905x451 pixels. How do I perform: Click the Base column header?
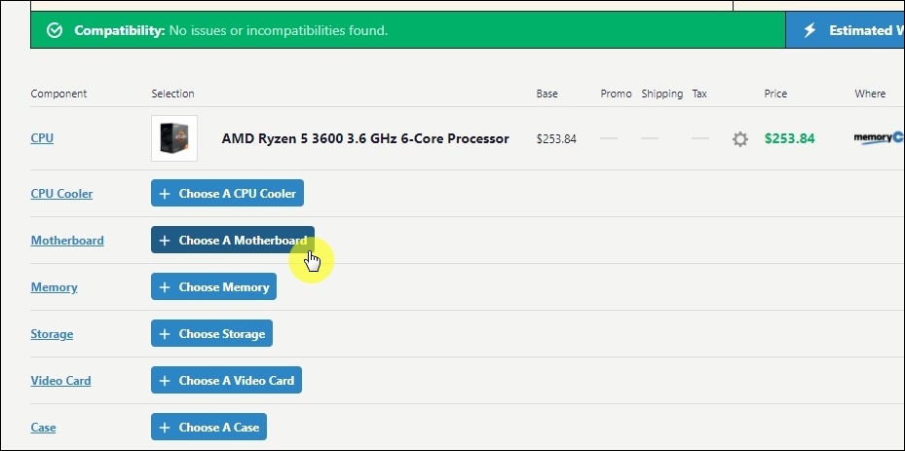click(547, 94)
